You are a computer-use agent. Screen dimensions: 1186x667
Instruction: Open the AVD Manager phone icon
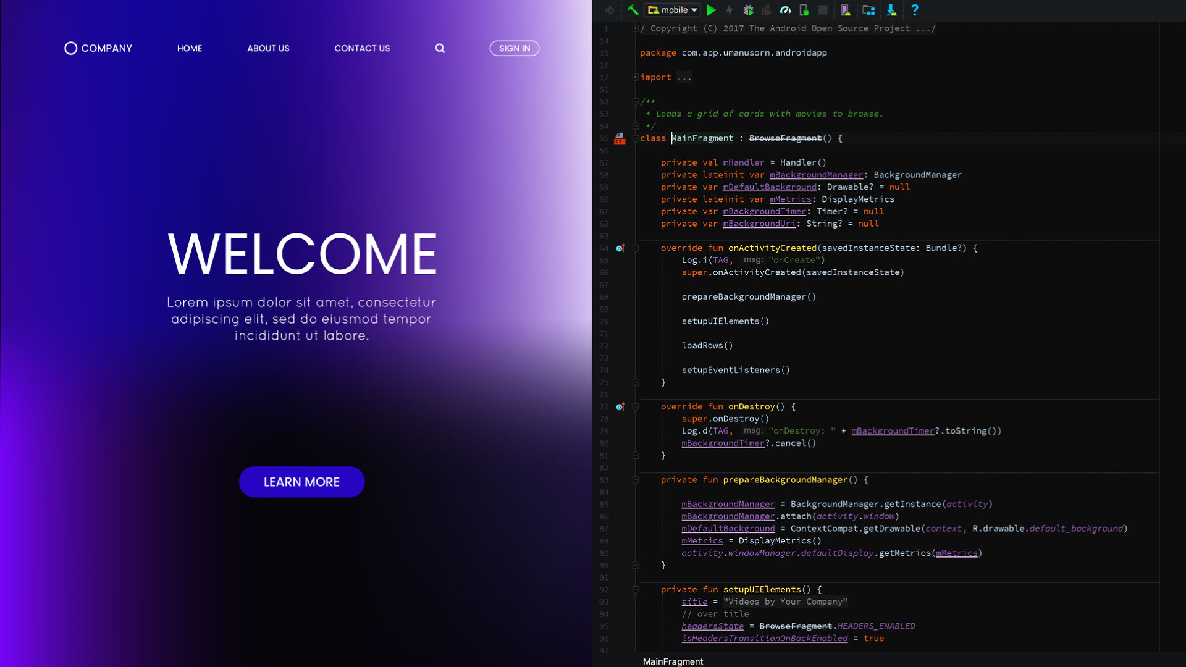tap(845, 10)
